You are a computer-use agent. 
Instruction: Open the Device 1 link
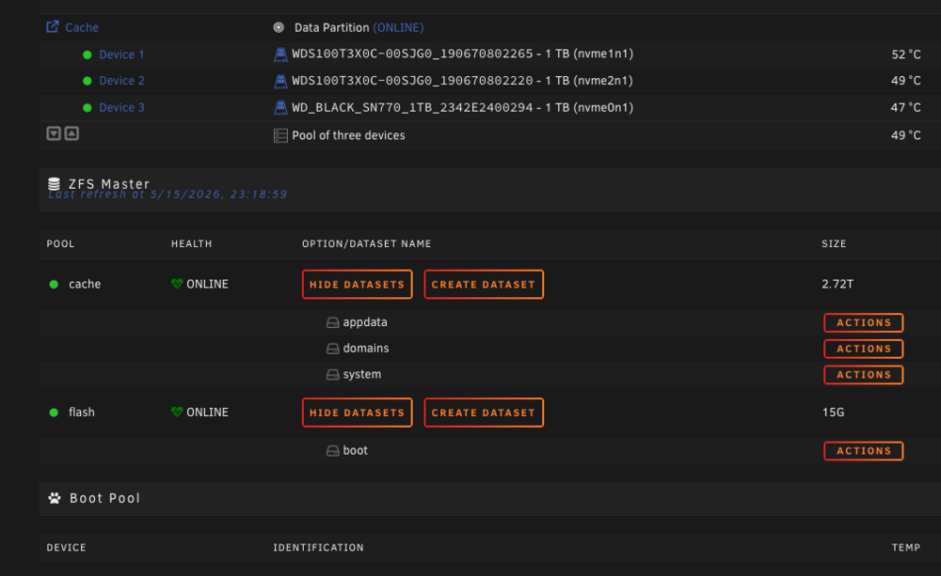pos(121,54)
